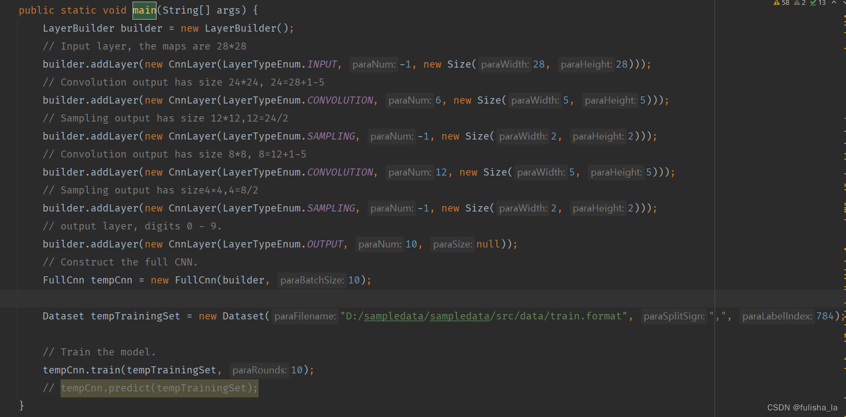Viewport: 846px width, 417px height.
Task: Click the paraFilename hint
Action: (305, 316)
